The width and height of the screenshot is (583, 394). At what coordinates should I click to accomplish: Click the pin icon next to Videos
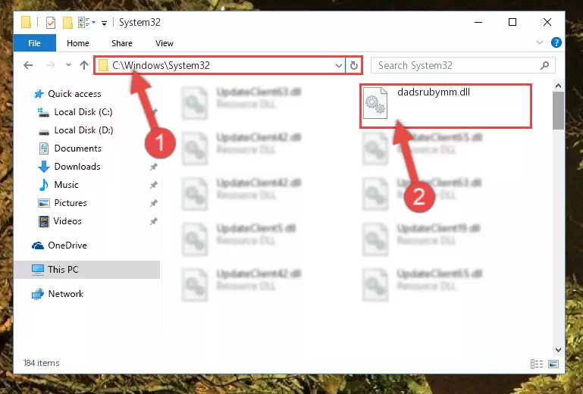pos(153,221)
